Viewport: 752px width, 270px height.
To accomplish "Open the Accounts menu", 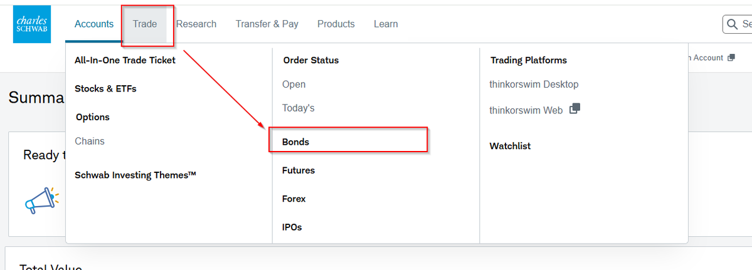I will (94, 24).
